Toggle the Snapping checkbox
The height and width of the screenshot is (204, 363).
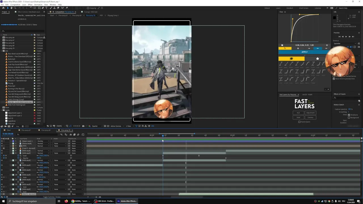pos(88,8)
